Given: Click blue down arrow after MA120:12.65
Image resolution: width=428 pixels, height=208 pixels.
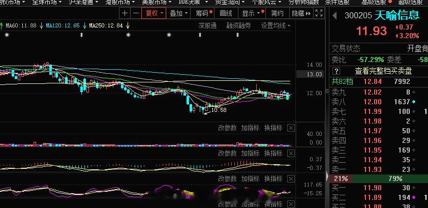Looking at the screenshot, I should point(84,26).
